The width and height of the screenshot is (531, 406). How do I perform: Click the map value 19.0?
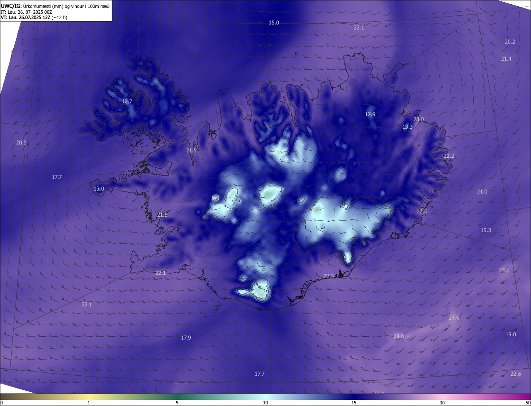(x=511, y=334)
